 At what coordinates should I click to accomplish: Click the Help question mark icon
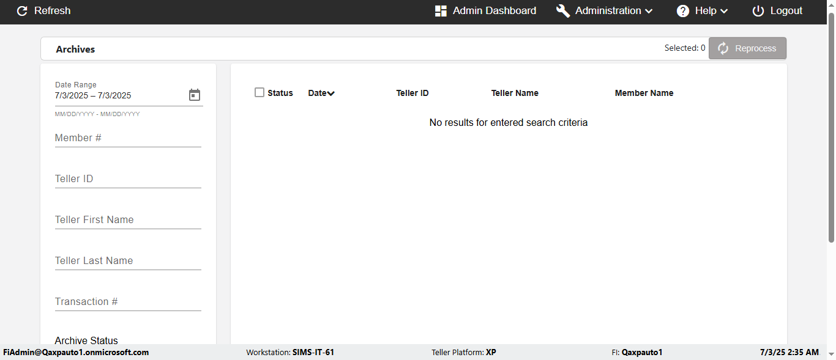click(683, 11)
